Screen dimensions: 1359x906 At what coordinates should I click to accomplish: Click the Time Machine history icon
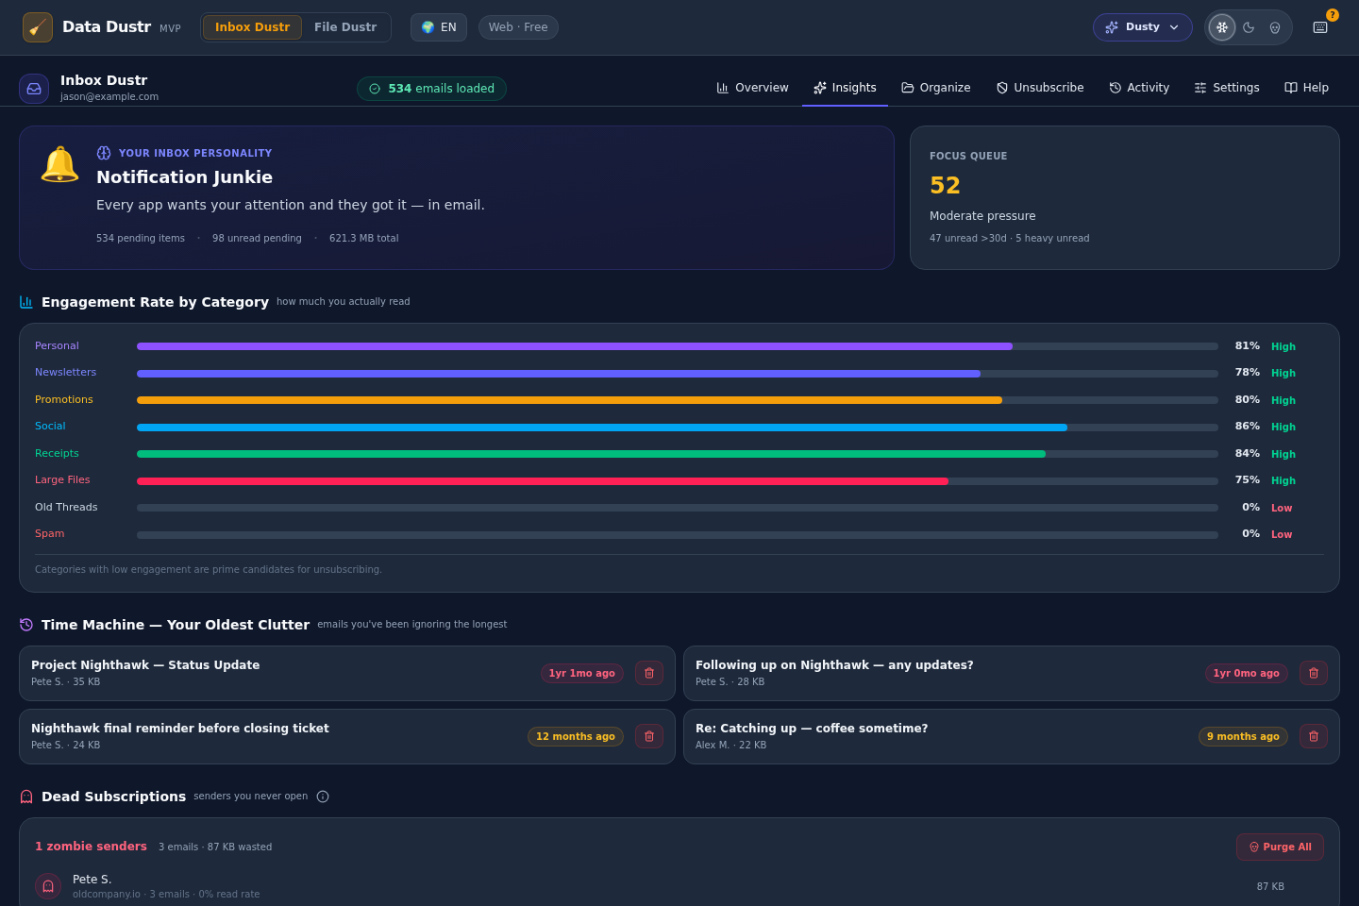coord(26,625)
